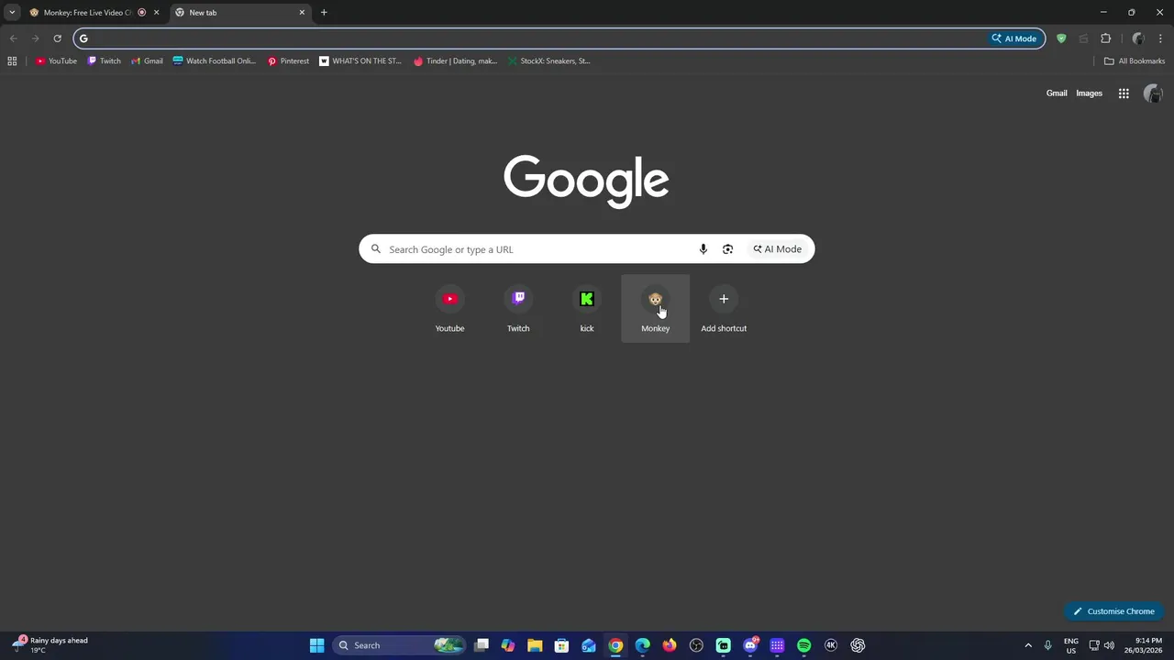The width and height of the screenshot is (1174, 660).
Task: Click AI Mode inside the search box
Action: point(778,249)
